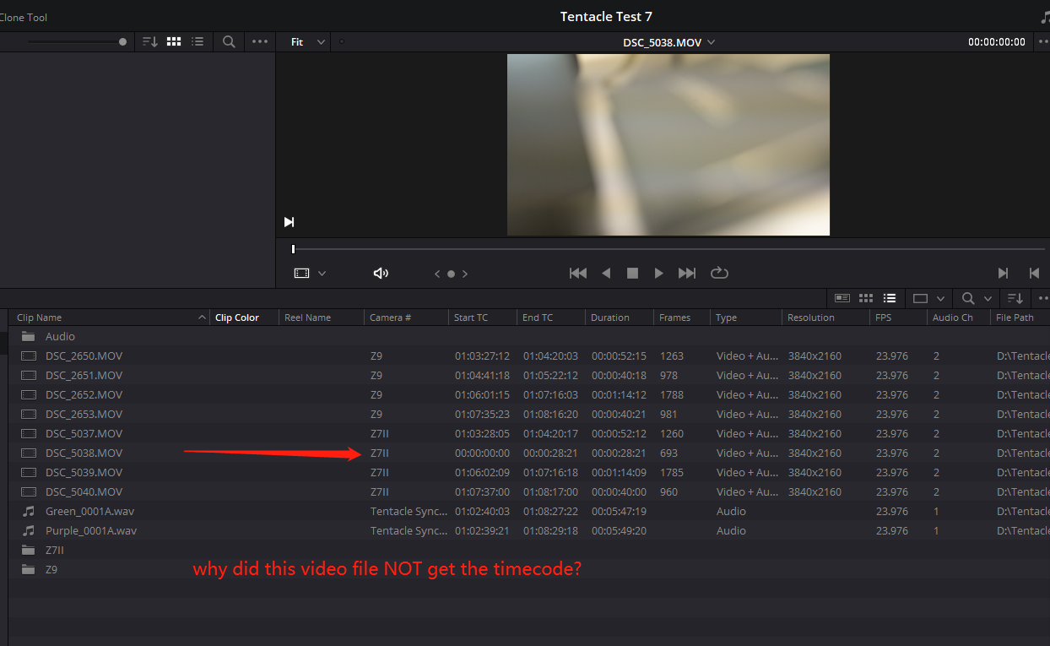
Task: Switch media storage to list view
Action: (x=198, y=41)
